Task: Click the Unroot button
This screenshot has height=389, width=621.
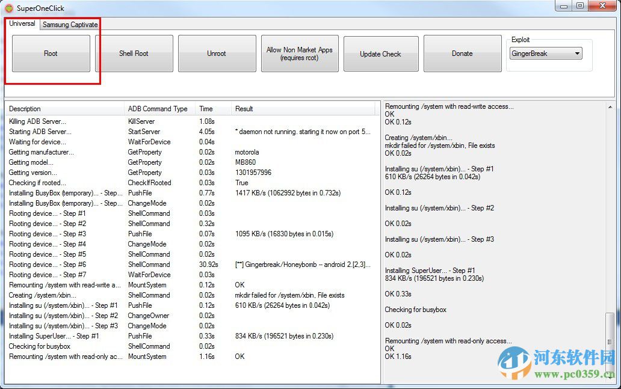Action: click(x=217, y=54)
